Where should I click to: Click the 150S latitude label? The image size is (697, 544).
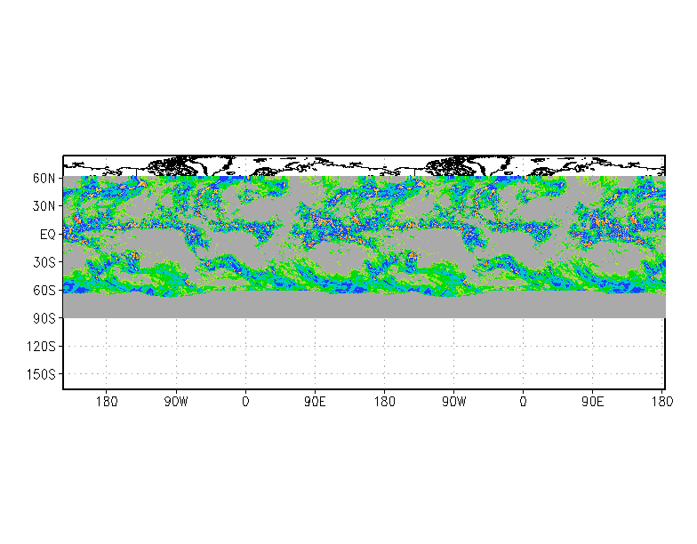coord(41,374)
